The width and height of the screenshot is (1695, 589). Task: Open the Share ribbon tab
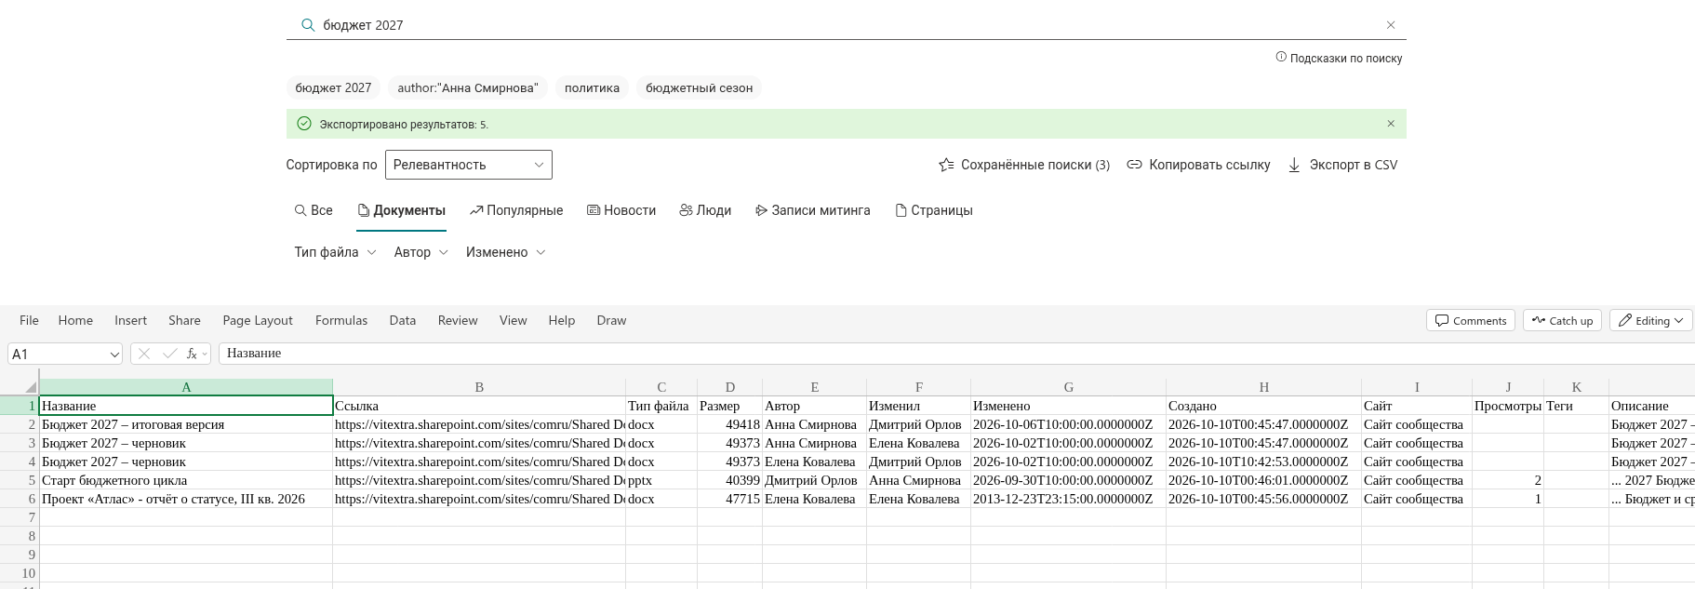pyautogui.click(x=184, y=320)
